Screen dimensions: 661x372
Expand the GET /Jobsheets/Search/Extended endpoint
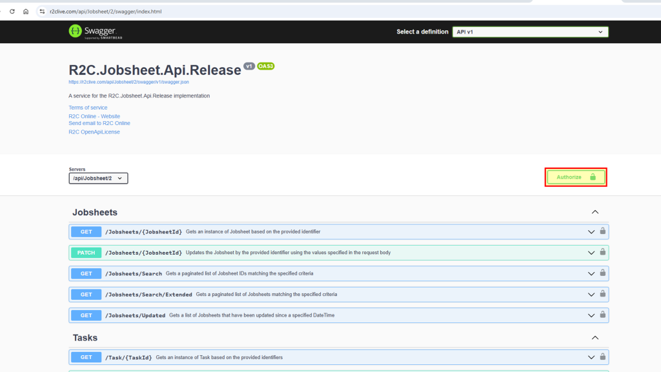pyautogui.click(x=590, y=294)
